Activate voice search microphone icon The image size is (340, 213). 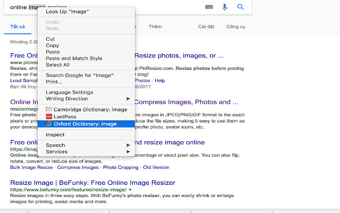click(x=225, y=7)
